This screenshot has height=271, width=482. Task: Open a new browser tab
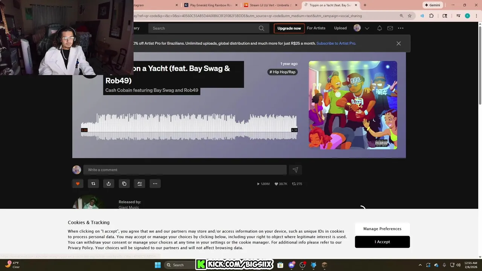[x=365, y=5]
